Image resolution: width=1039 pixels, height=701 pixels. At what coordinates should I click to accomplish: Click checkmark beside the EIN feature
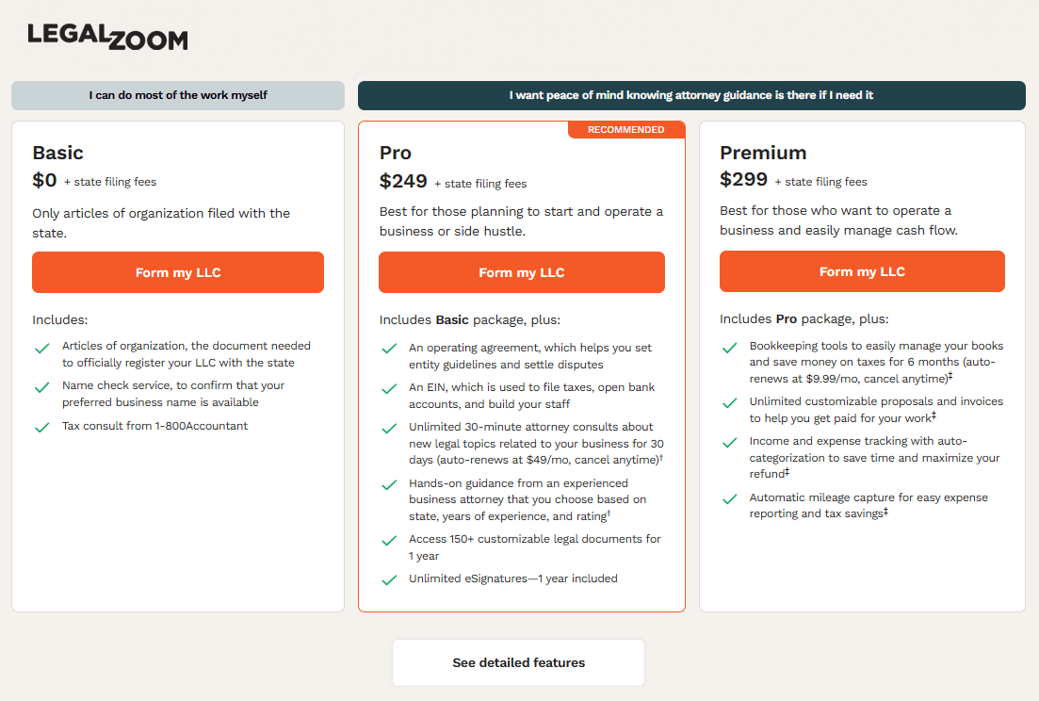(x=389, y=389)
